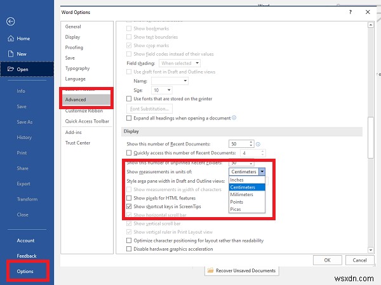The image size is (381, 285).
Task: Click the Font Substitution button
Action: (149, 109)
